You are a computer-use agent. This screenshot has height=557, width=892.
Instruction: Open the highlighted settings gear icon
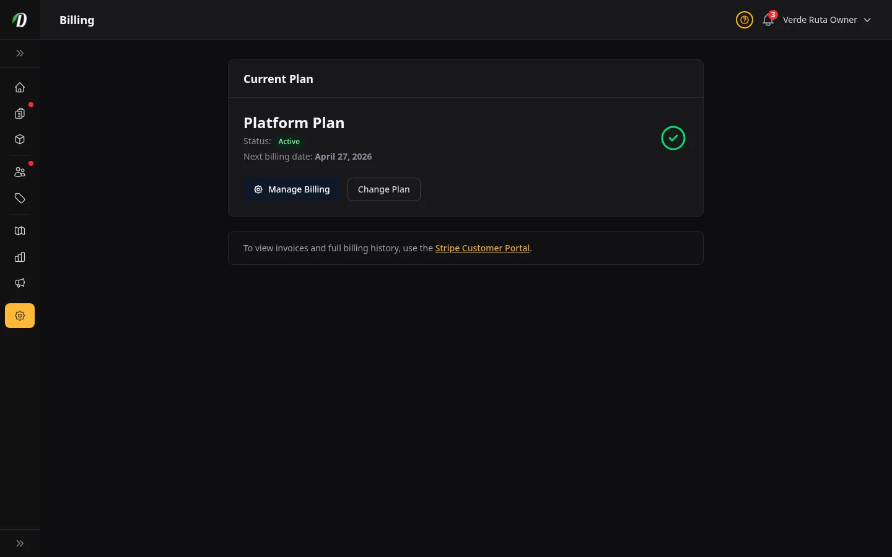click(20, 316)
